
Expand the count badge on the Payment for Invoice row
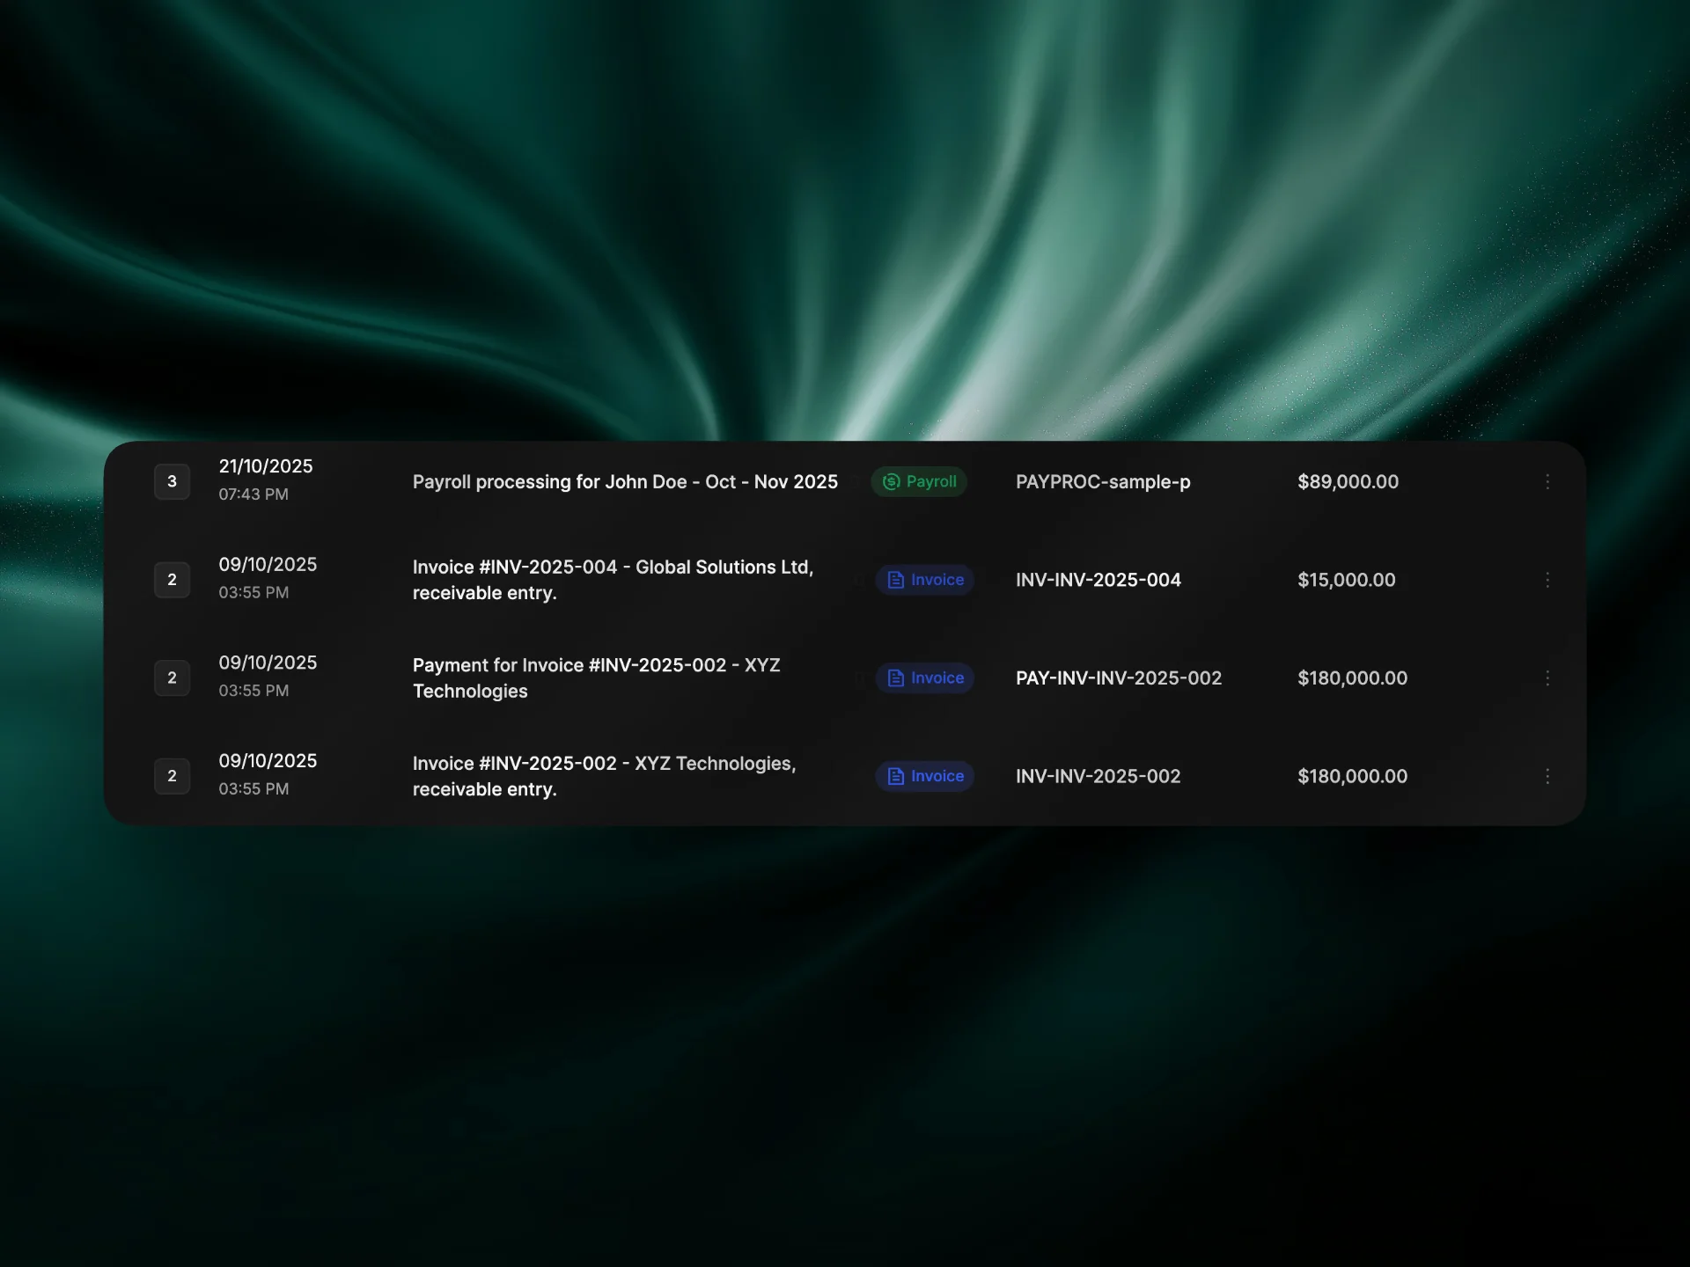coord(172,678)
